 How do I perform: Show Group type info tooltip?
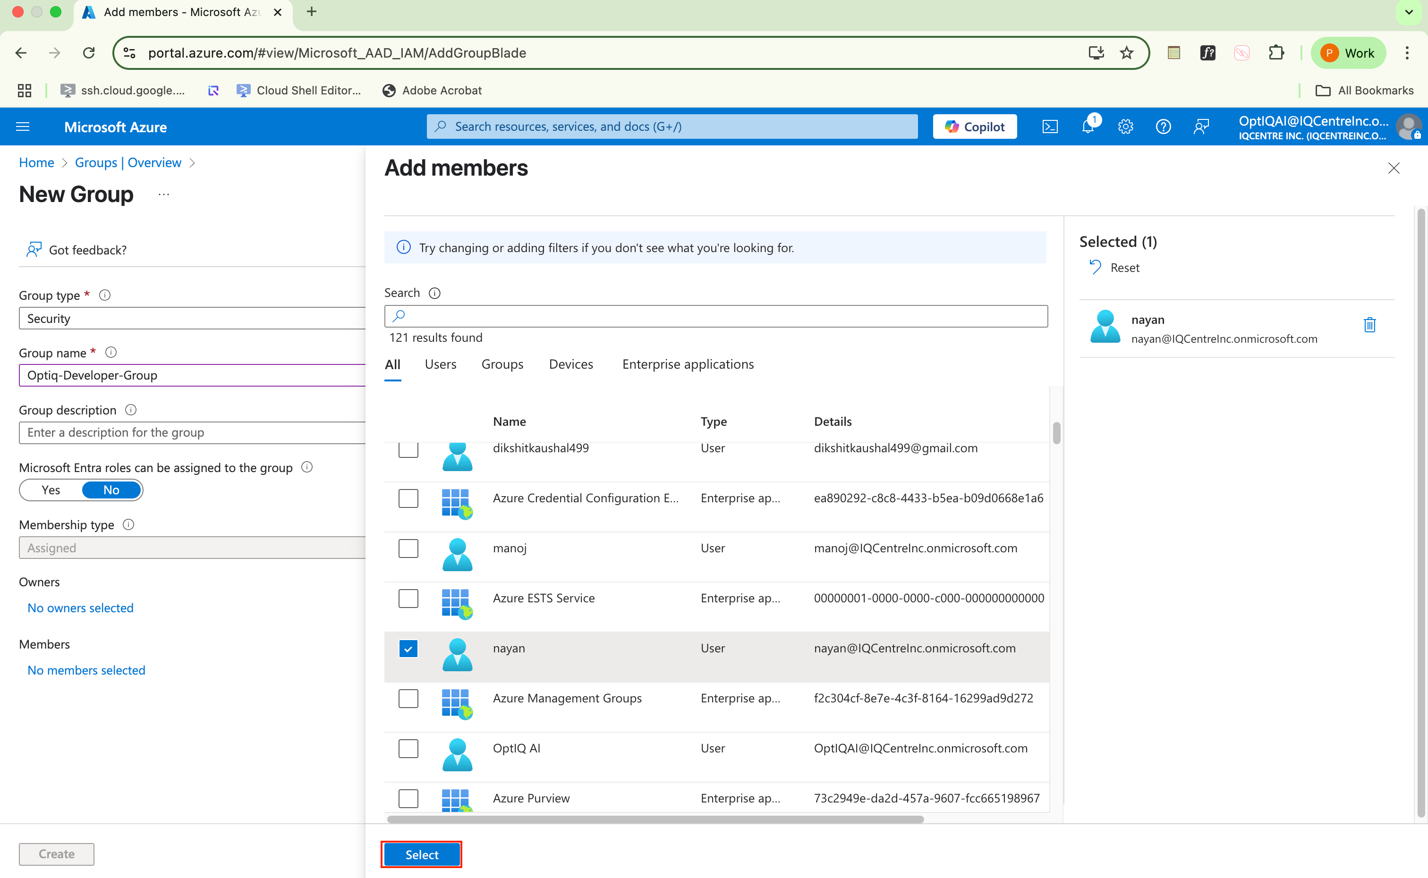(104, 295)
